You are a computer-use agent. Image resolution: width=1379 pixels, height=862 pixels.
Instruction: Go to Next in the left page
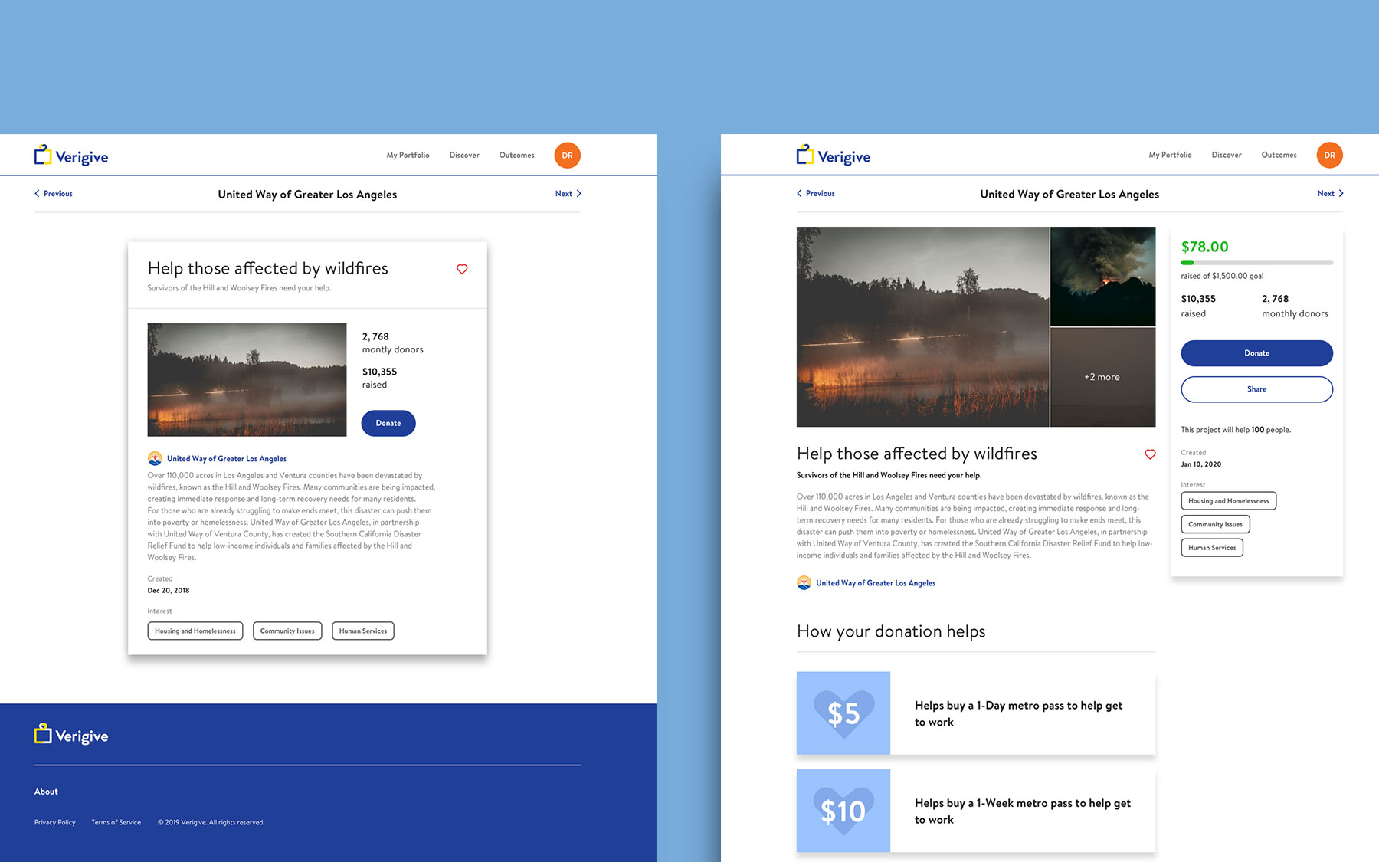click(x=568, y=194)
